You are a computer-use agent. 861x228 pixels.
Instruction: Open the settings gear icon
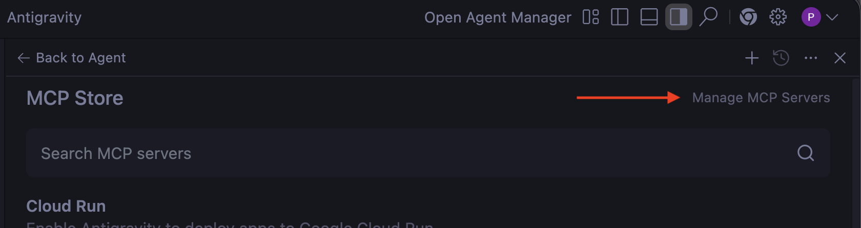(x=778, y=17)
